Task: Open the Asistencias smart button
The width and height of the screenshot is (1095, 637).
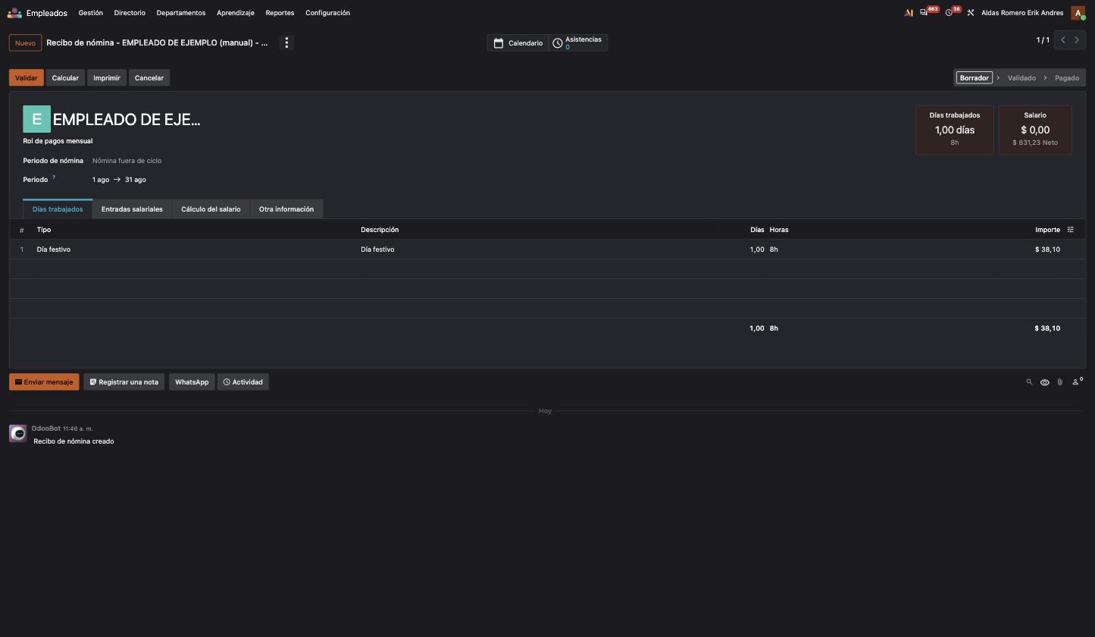Action: (x=578, y=42)
